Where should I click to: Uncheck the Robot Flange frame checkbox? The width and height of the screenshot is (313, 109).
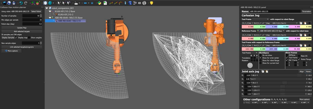click(x=299, y=59)
